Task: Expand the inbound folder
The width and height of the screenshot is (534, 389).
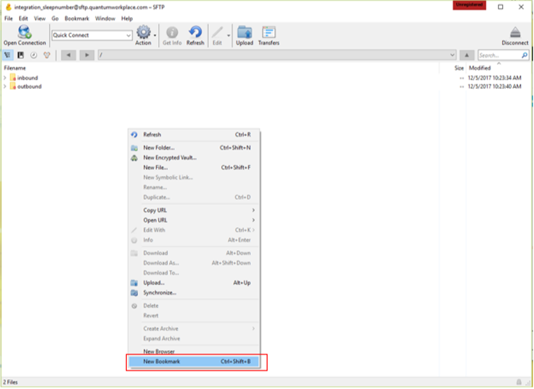Action: pyautogui.click(x=5, y=78)
